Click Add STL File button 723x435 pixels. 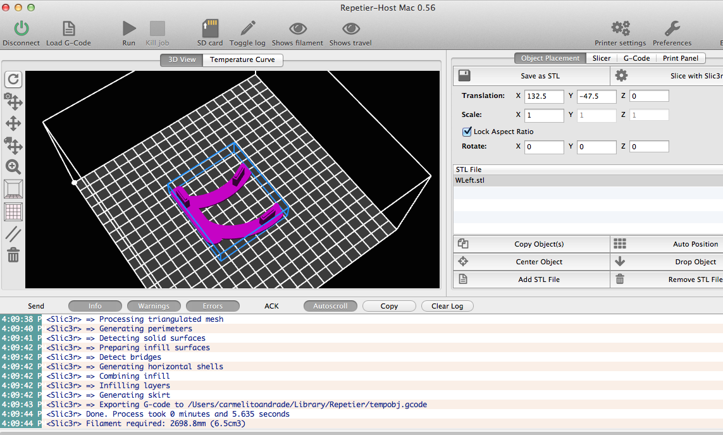(x=531, y=279)
